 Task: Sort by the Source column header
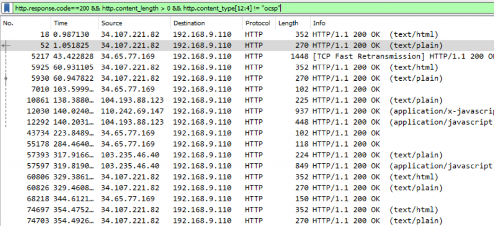click(135, 23)
